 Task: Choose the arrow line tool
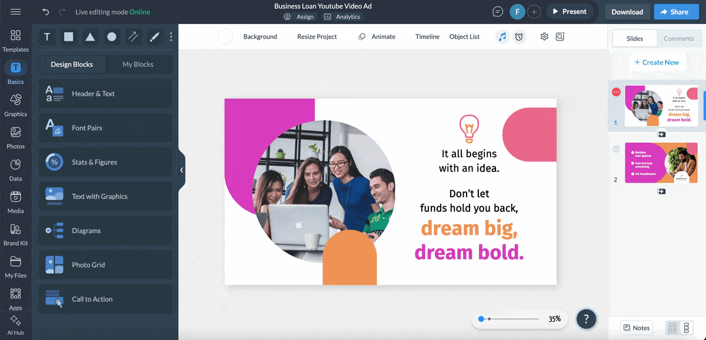coord(133,37)
